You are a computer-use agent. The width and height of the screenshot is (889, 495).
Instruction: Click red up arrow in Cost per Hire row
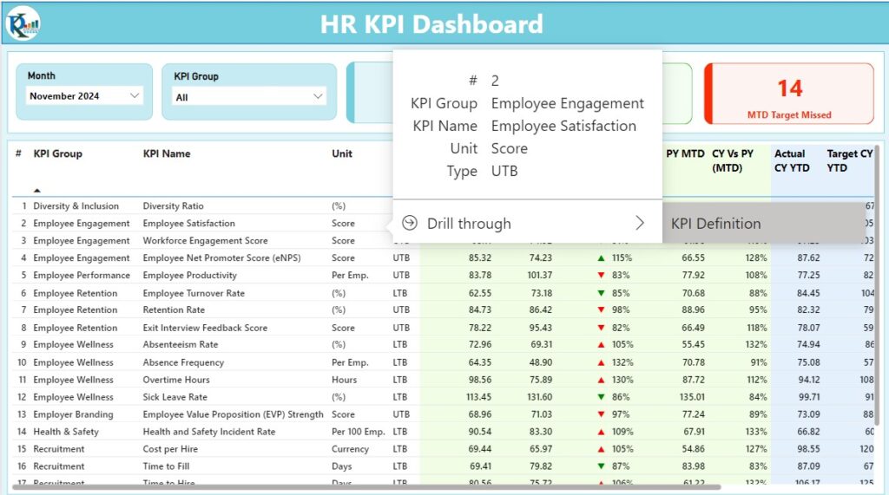(601, 449)
